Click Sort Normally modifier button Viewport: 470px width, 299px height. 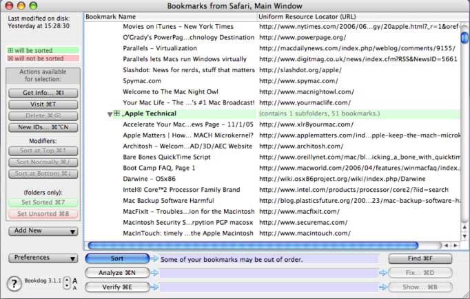coord(43,162)
